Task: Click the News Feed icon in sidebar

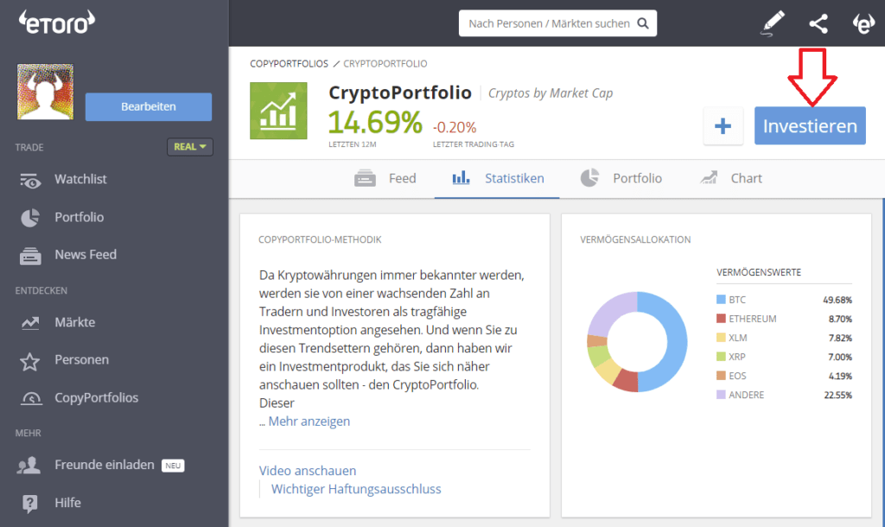Action: click(x=30, y=256)
